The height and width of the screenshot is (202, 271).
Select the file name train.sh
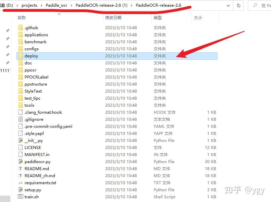[32, 197]
